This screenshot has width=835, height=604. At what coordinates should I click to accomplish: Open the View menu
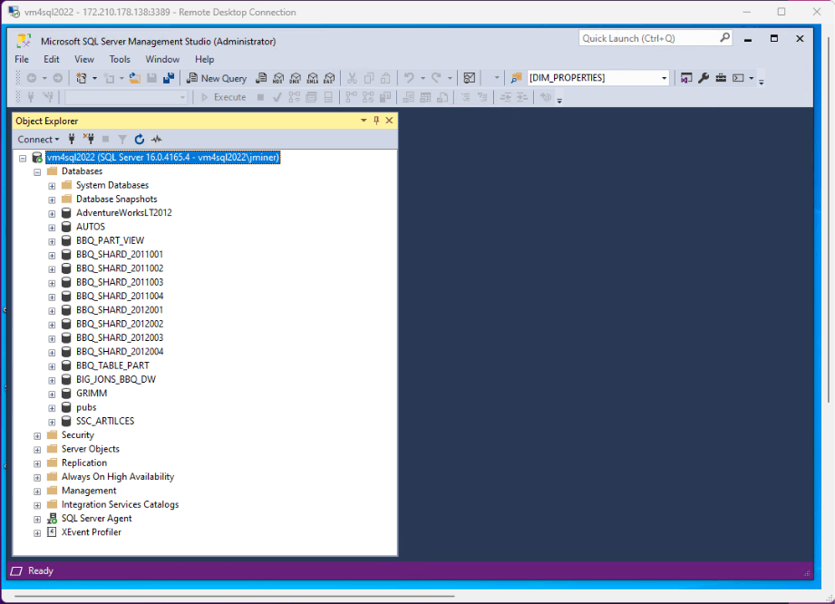(x=84, y=59)
